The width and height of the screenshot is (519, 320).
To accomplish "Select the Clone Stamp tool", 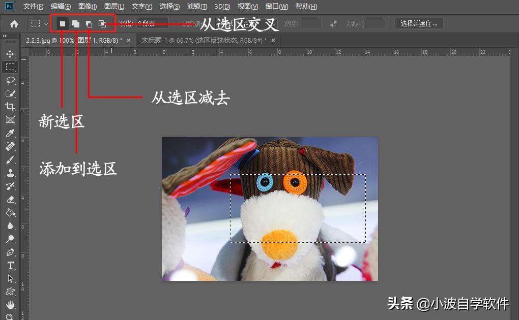I will pos(10,173).
